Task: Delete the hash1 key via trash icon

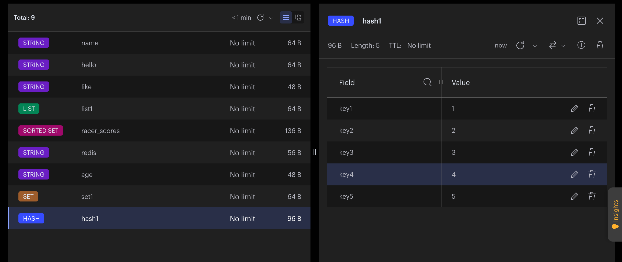Action: [x=600, y=45]
